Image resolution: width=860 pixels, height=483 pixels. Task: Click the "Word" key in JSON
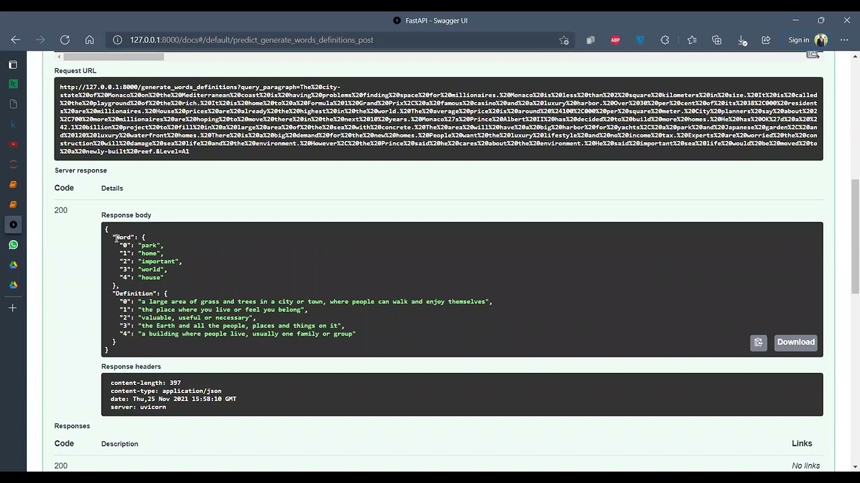[x=124, y=237]
